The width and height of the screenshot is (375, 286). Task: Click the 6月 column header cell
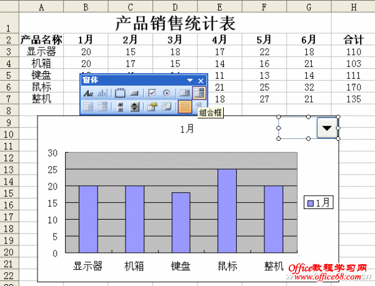(x=309, y=40)
